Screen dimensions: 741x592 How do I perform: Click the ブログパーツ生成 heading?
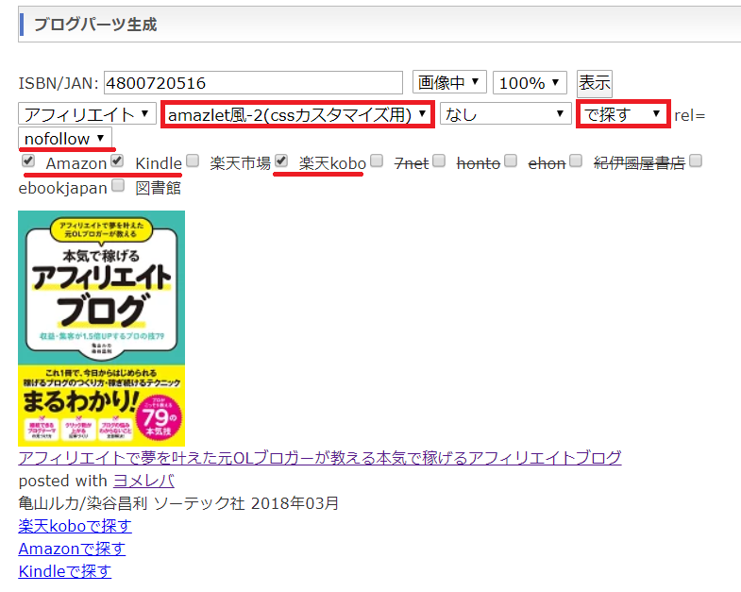[95, 25]
